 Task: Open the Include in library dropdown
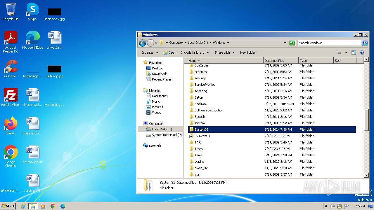coord(195,52)
